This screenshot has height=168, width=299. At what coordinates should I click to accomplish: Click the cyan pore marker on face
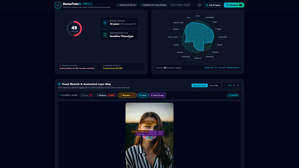click(x=147, y=138)
